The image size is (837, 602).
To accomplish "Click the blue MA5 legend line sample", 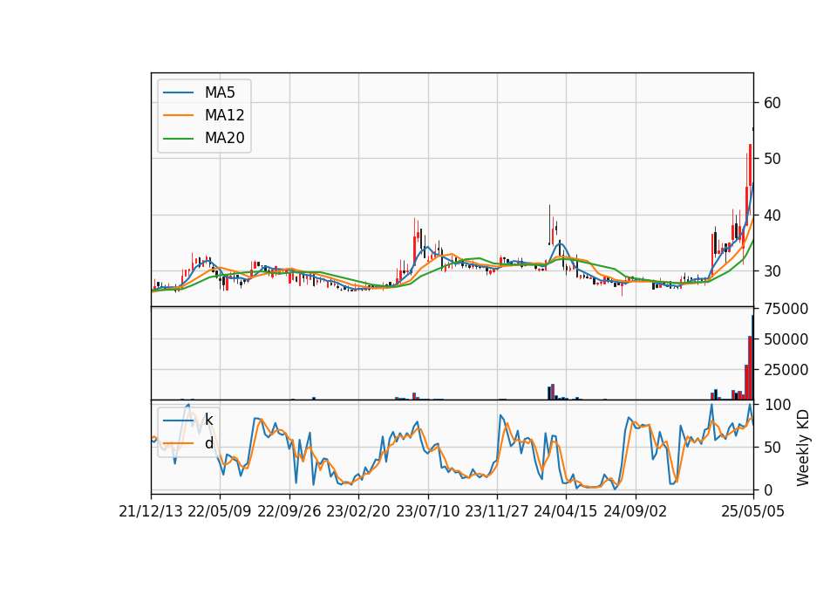I will pyautogui.click(x=178, y=92).
